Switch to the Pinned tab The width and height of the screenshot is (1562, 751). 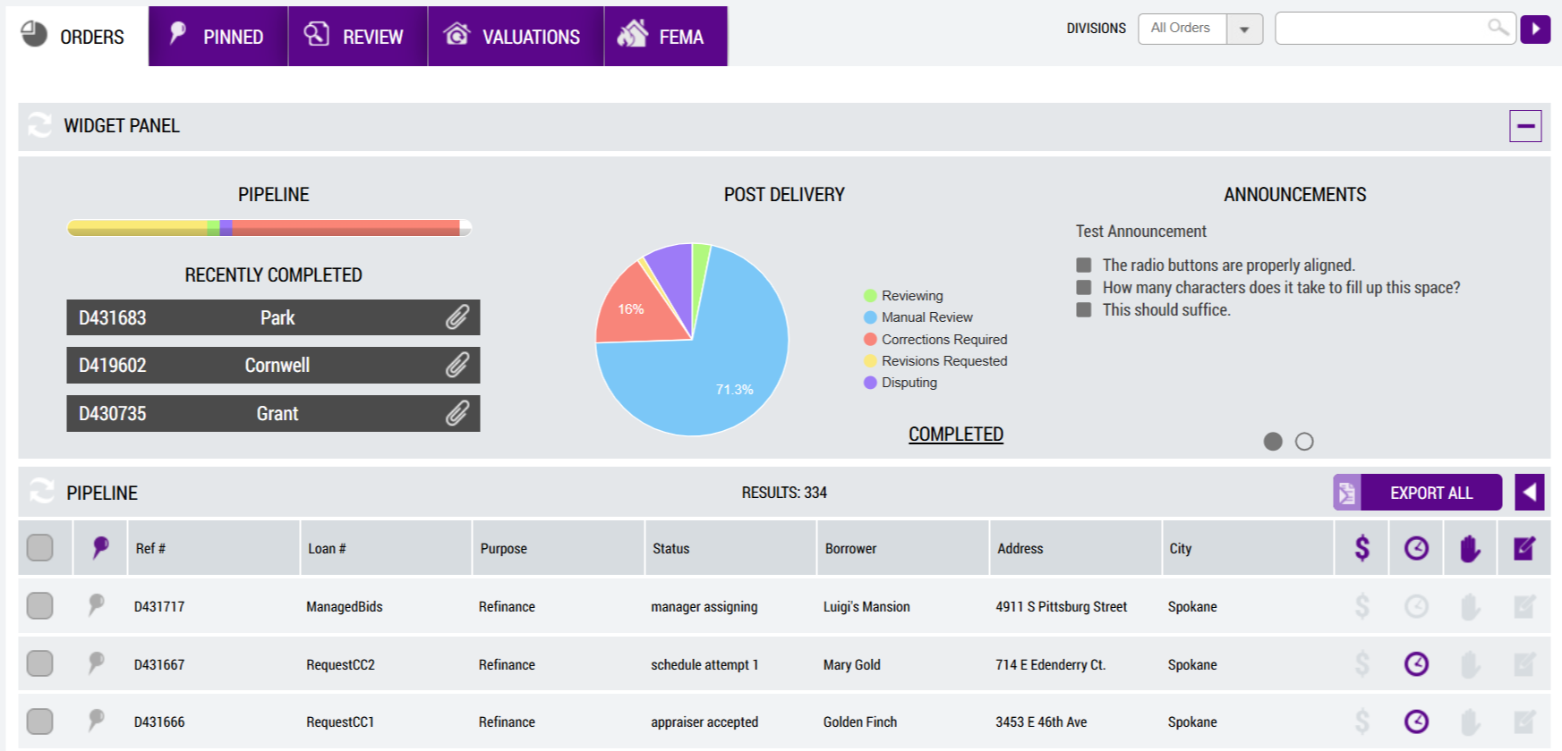coord(218,37)
